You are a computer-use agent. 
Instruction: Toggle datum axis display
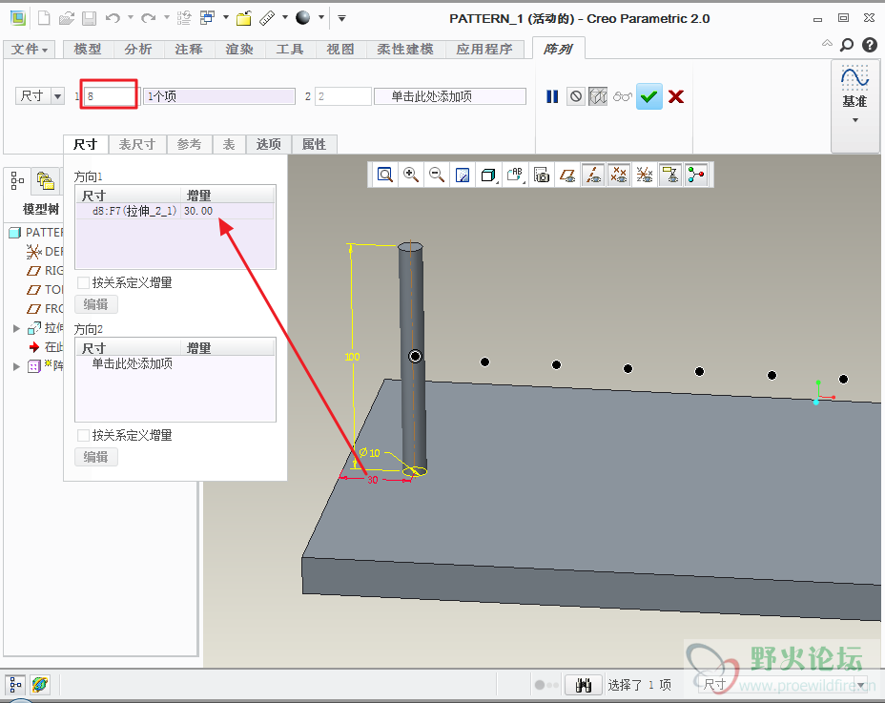click(x=592, y=176)
